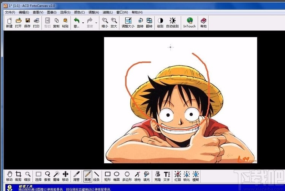Open the 窗口(W) menu

click(122, 13)
